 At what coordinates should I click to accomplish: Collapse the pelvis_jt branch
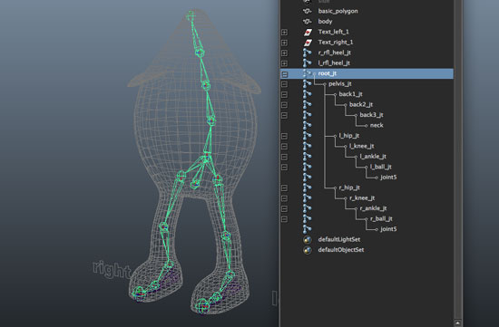coord(284,84)
